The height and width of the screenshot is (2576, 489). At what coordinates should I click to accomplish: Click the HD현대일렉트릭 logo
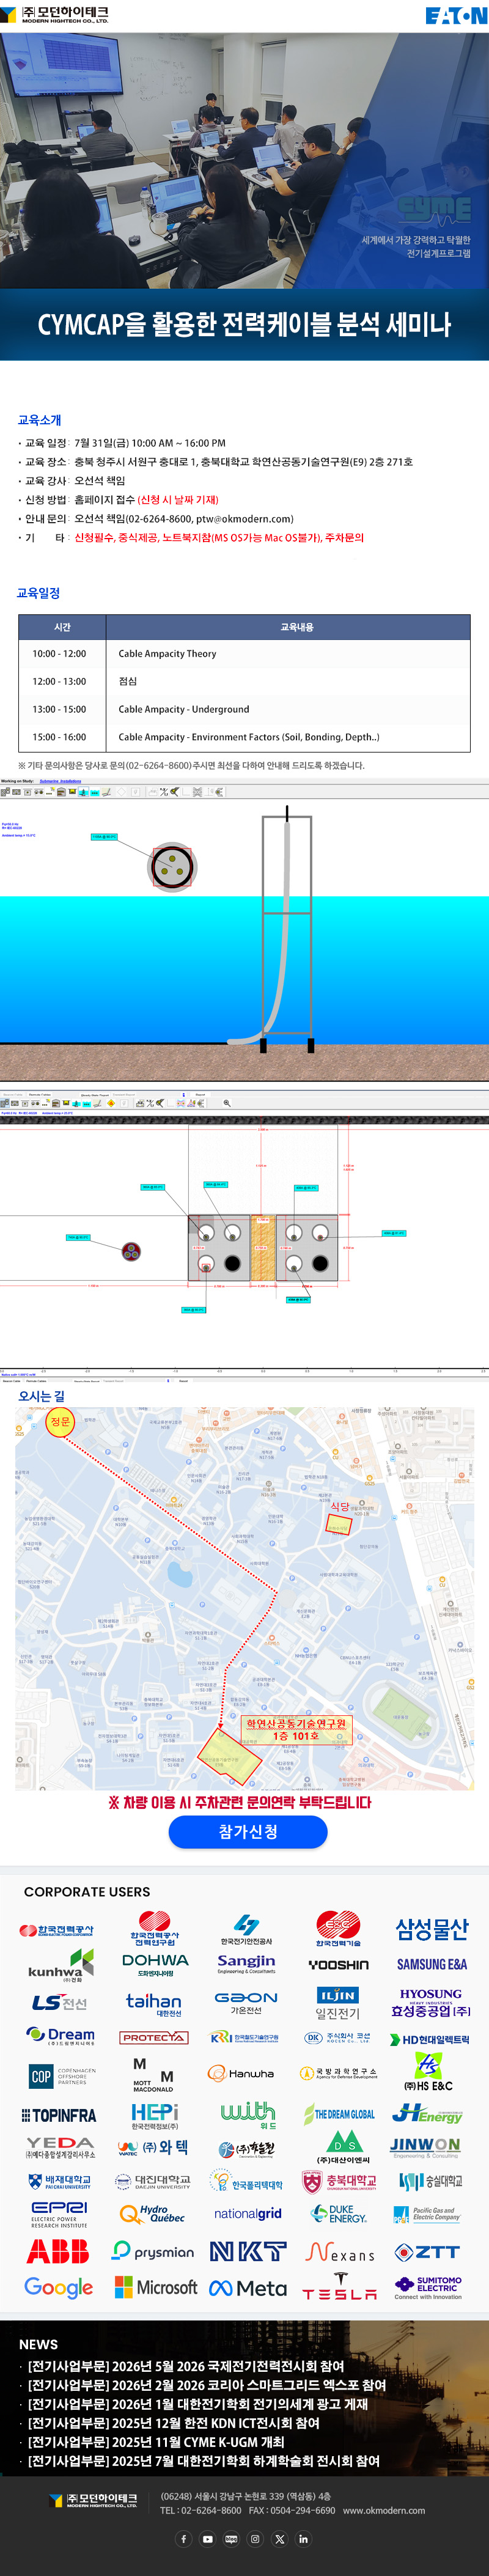(x=430, y=2039)
